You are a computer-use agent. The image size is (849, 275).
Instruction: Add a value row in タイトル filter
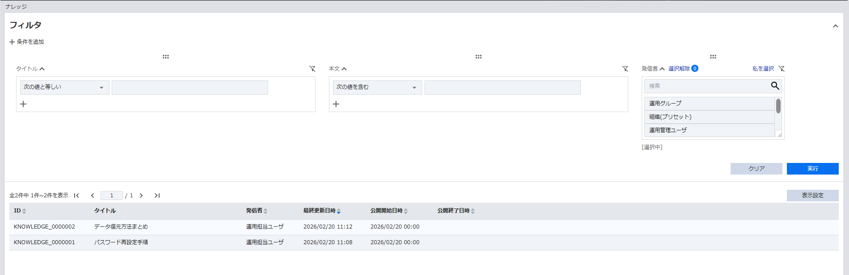pos(24,104)
